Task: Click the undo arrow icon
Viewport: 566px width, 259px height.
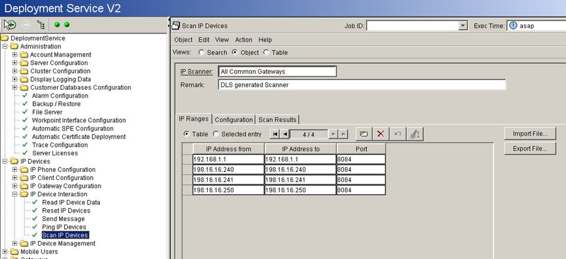Action: pyautogui.click(x=398, y=134)
